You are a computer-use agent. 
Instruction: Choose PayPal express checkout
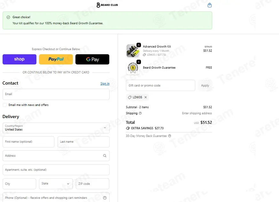point(56,59)
